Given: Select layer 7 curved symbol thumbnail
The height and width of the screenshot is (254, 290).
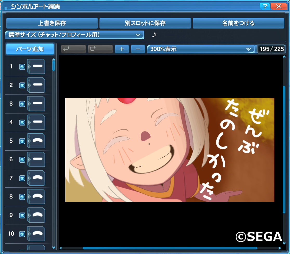Looking at the screenshot, I should point(36,178).
